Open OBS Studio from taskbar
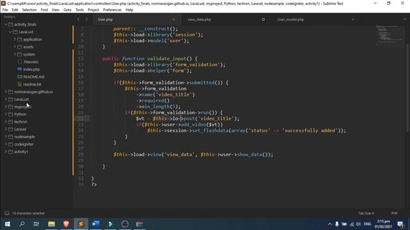Screen dimensions: 410x230 [x=125, y=224]
